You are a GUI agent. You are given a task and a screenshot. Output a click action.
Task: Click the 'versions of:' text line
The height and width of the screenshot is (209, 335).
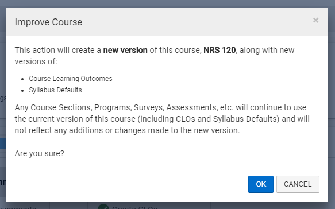tap(36, 61)
